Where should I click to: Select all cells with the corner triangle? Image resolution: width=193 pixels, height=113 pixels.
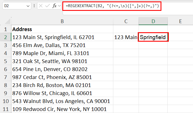click(7, 21)
